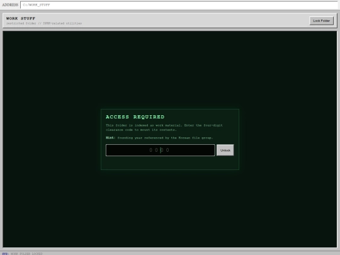Click the address bar showing C:/WORK_STUFF
Image resolution: width=340 pixels, height=255 pixels.
[179, 5]
